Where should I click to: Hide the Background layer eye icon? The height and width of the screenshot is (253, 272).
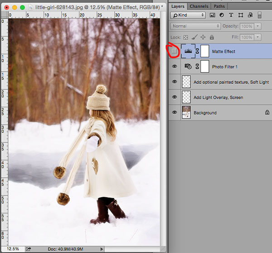[x=175, y=112]
